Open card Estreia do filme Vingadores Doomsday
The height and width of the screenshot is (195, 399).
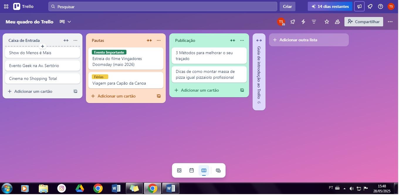(126, 59)
